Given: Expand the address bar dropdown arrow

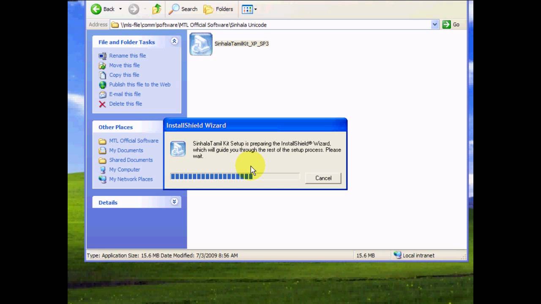Looking at the screenshot, I should pos(435,24).
